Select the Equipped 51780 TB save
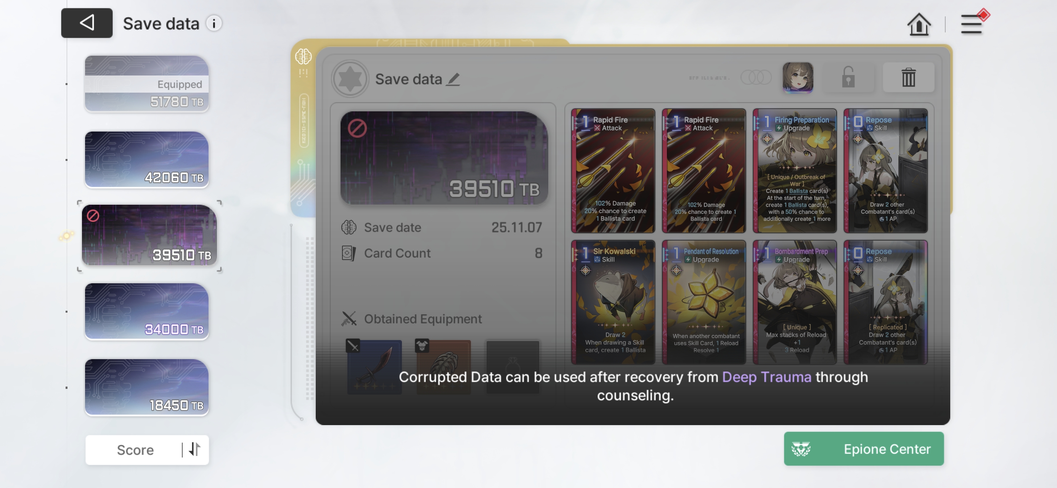 [146, 83]
